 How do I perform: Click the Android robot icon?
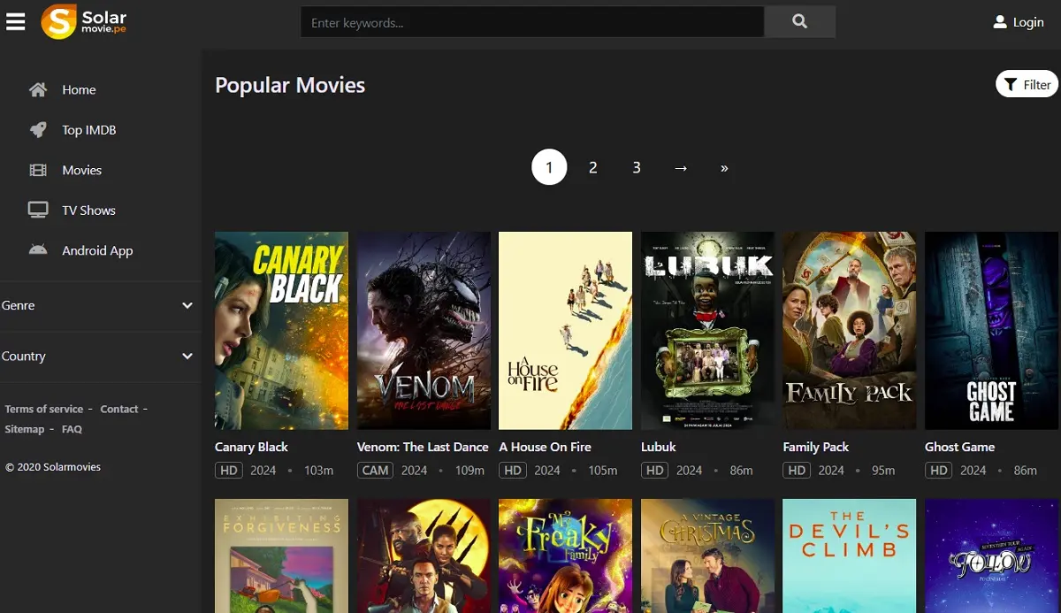[38, 250]
